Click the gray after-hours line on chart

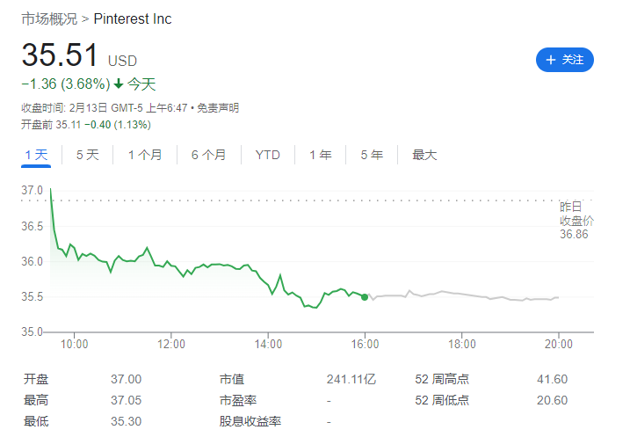(x=457, y=293)
